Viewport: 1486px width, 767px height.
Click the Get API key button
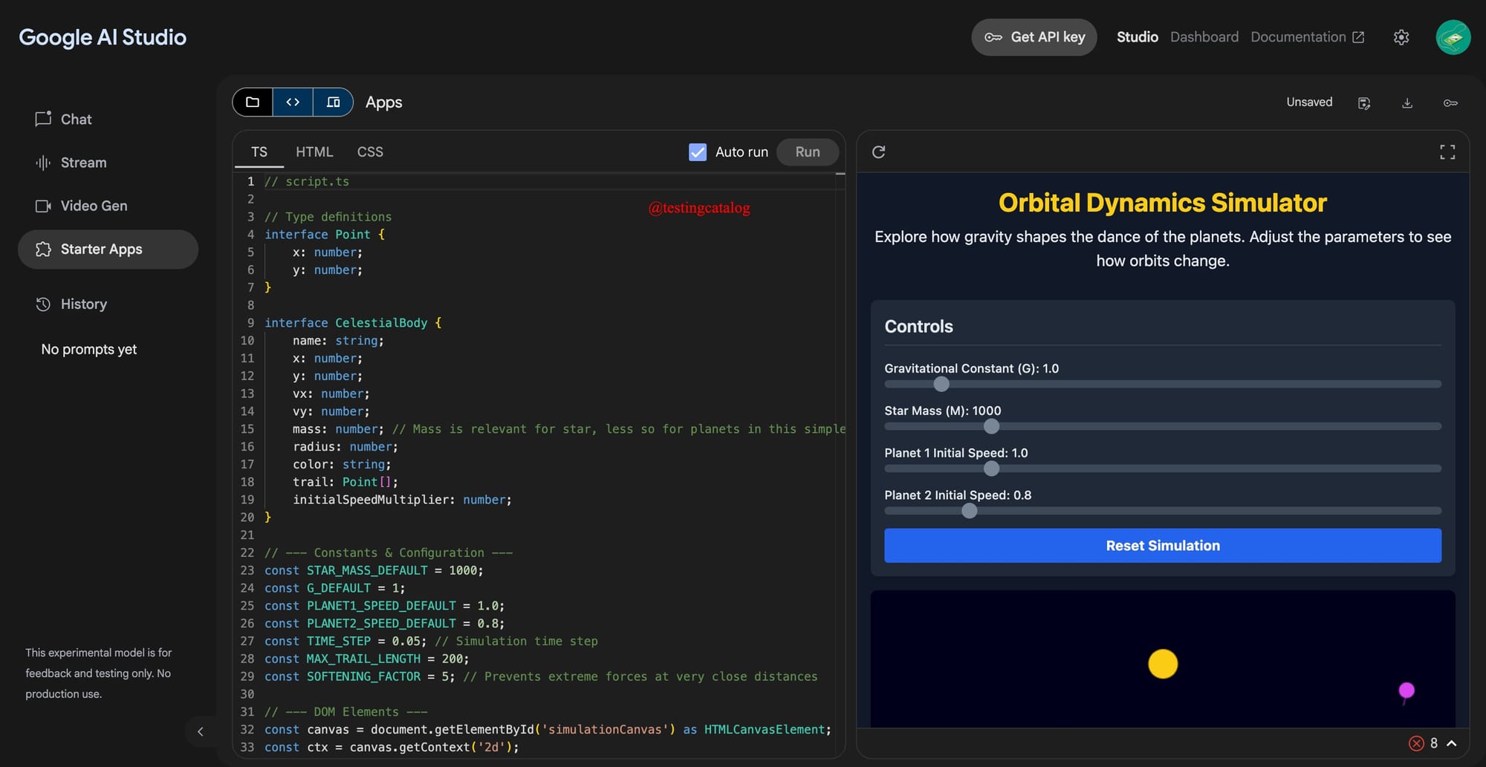[x=1034, y=36]
